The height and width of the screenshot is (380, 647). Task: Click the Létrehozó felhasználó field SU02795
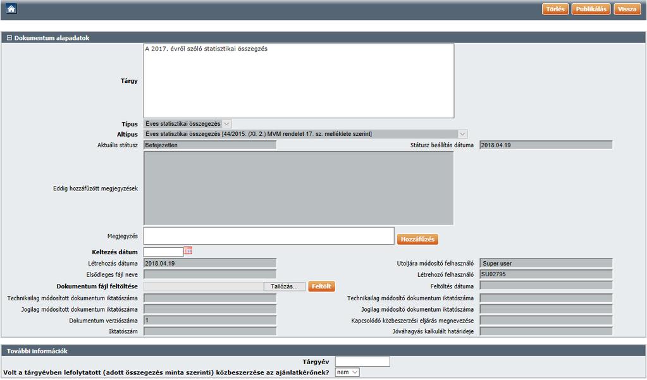click(x=546, y=274)
